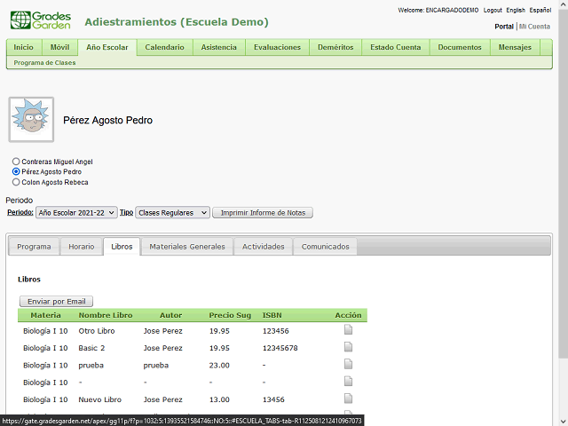Switch to the Materiales Generales tab
This screenshot has height=426, width=568.
click(187, 247)
